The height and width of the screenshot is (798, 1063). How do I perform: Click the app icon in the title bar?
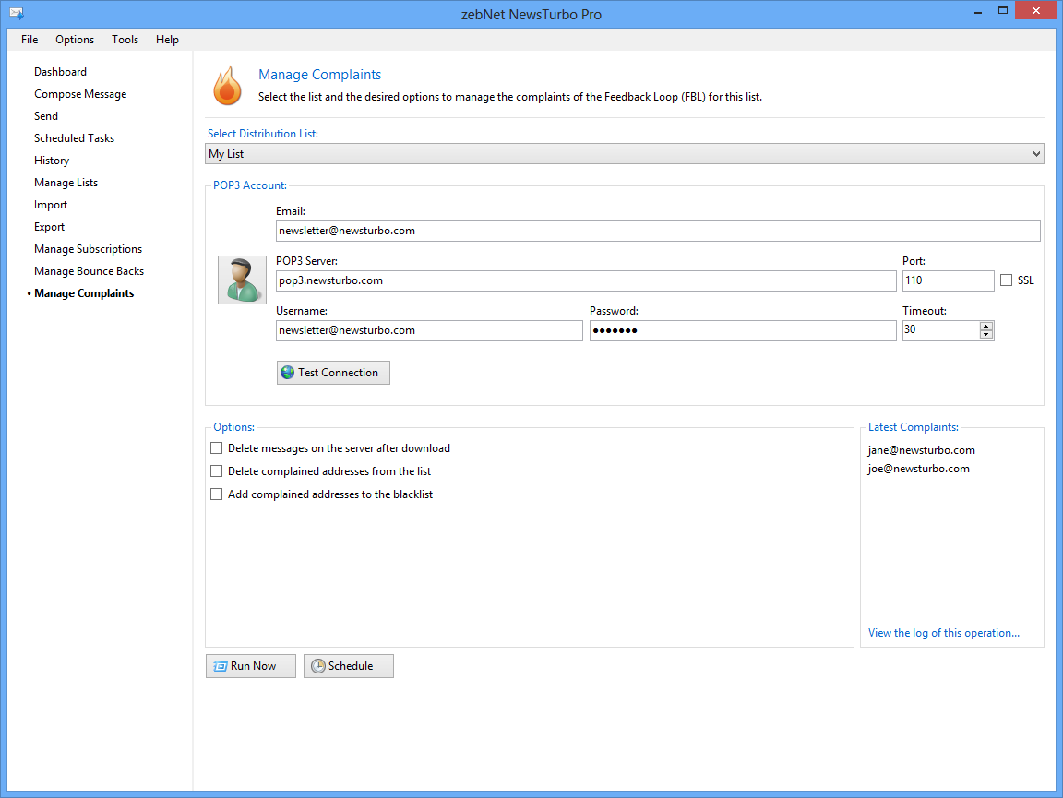17,14
